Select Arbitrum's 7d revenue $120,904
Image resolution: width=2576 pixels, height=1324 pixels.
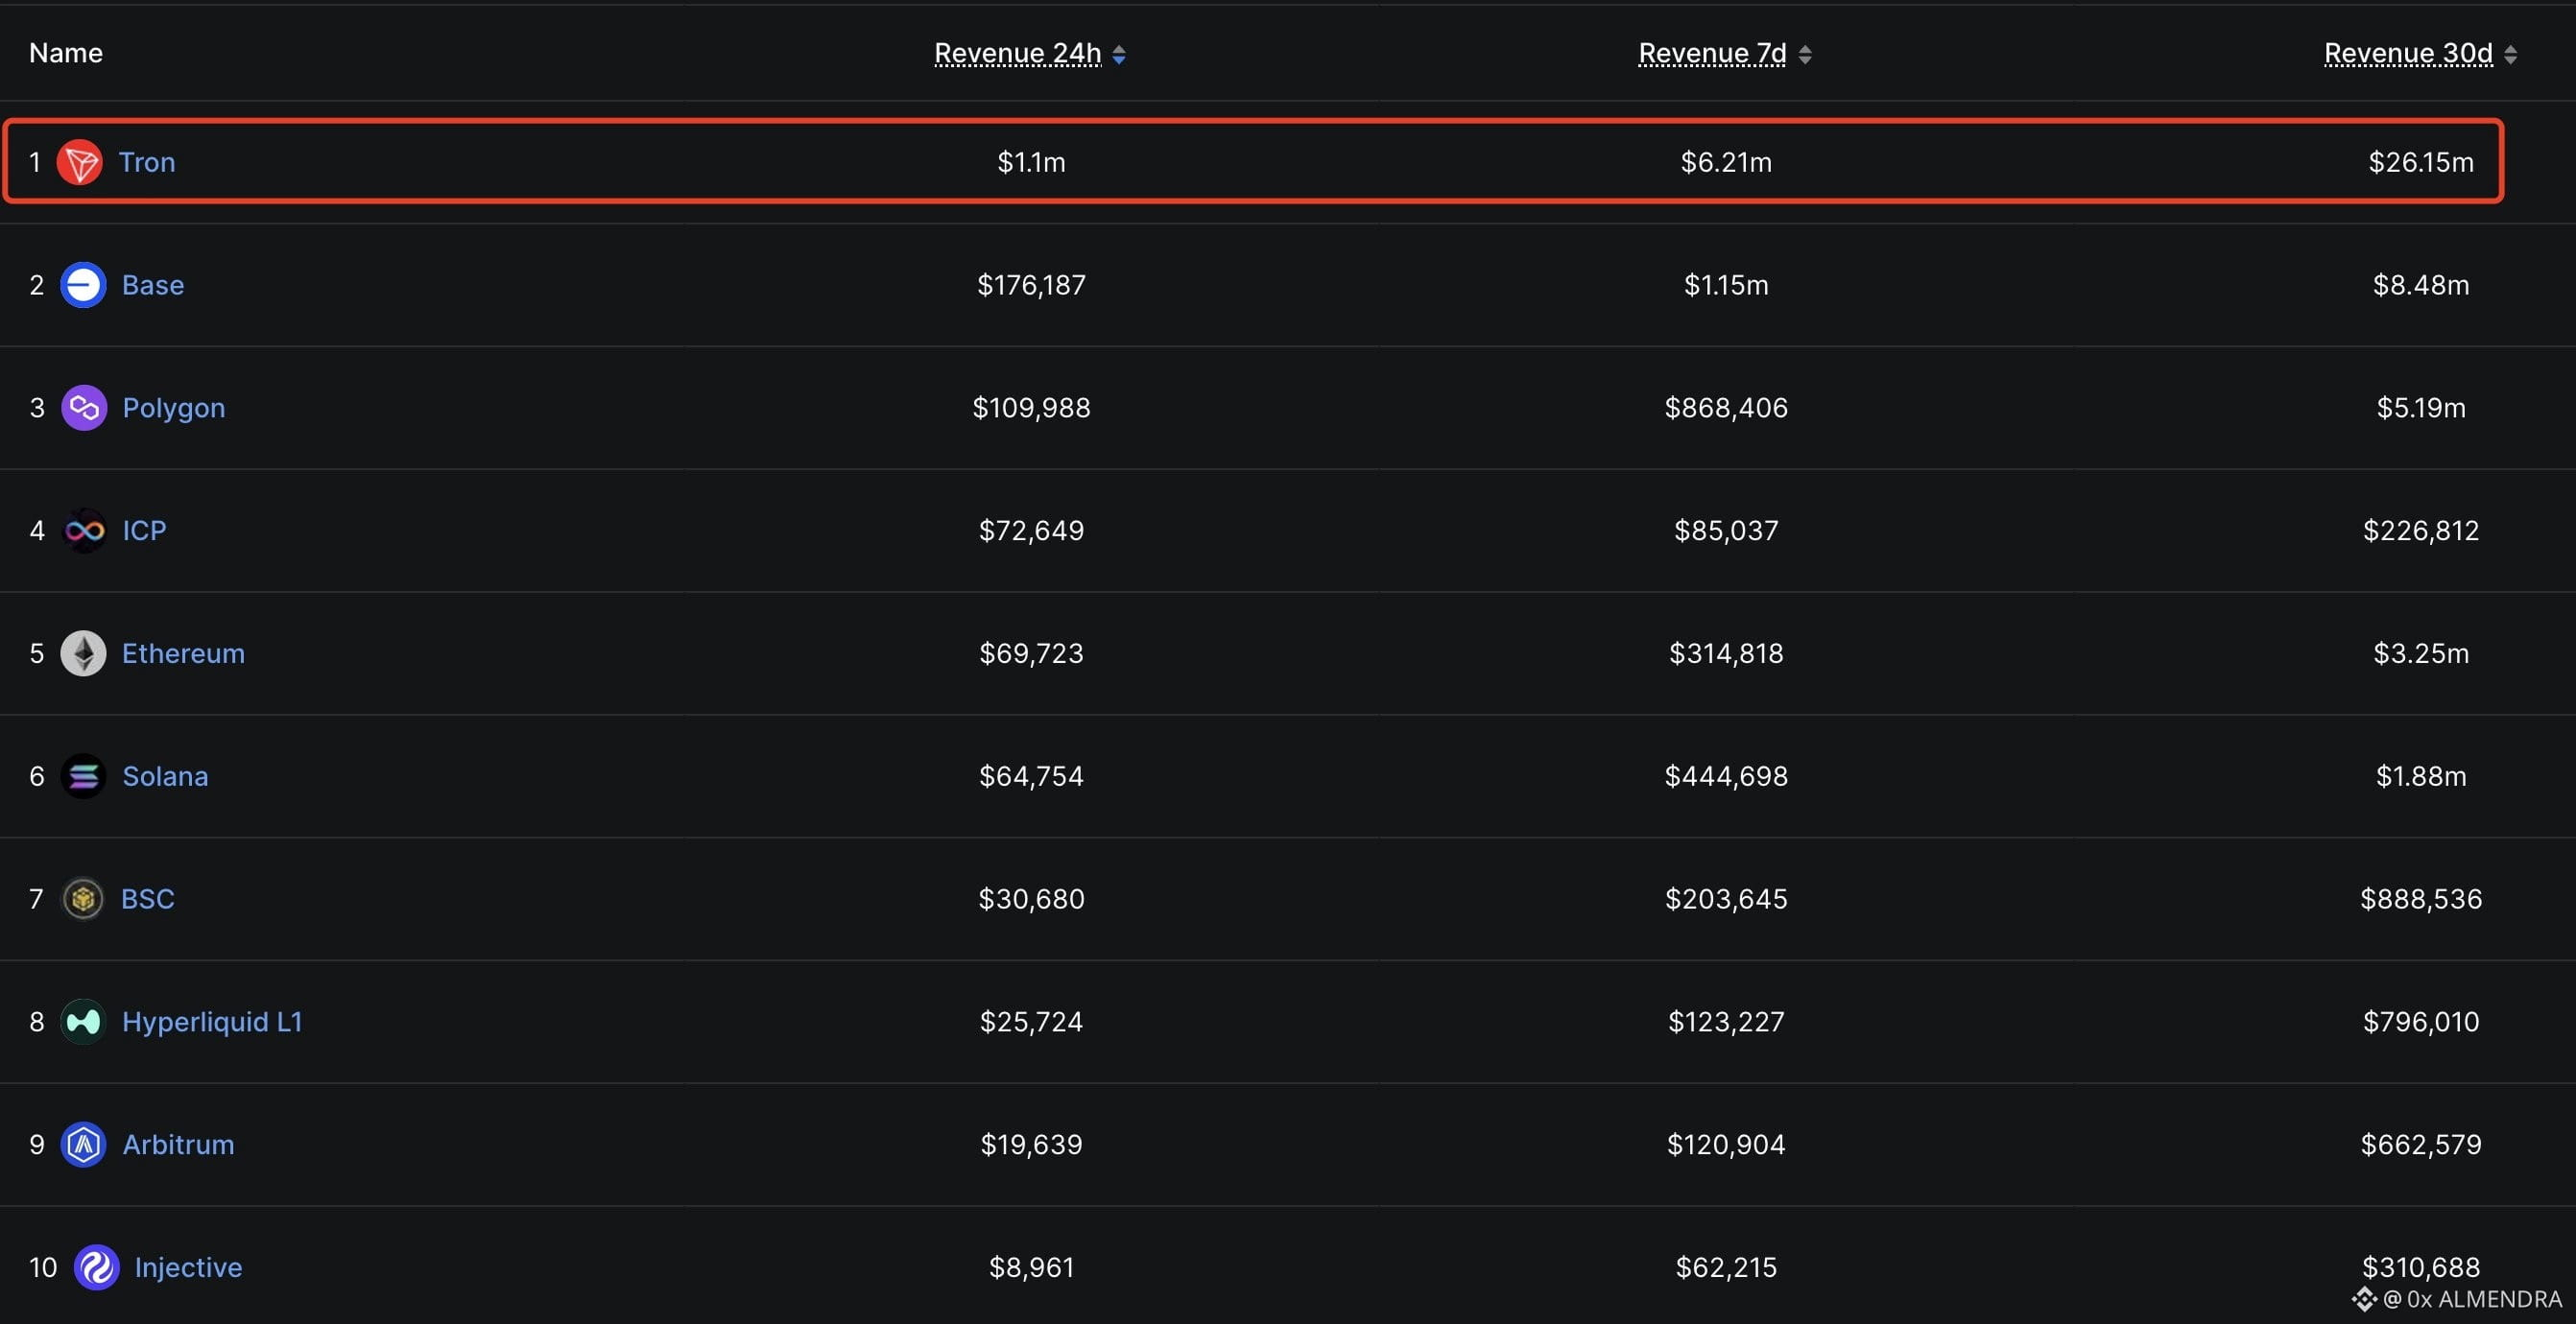(x=1726, y=1145)
